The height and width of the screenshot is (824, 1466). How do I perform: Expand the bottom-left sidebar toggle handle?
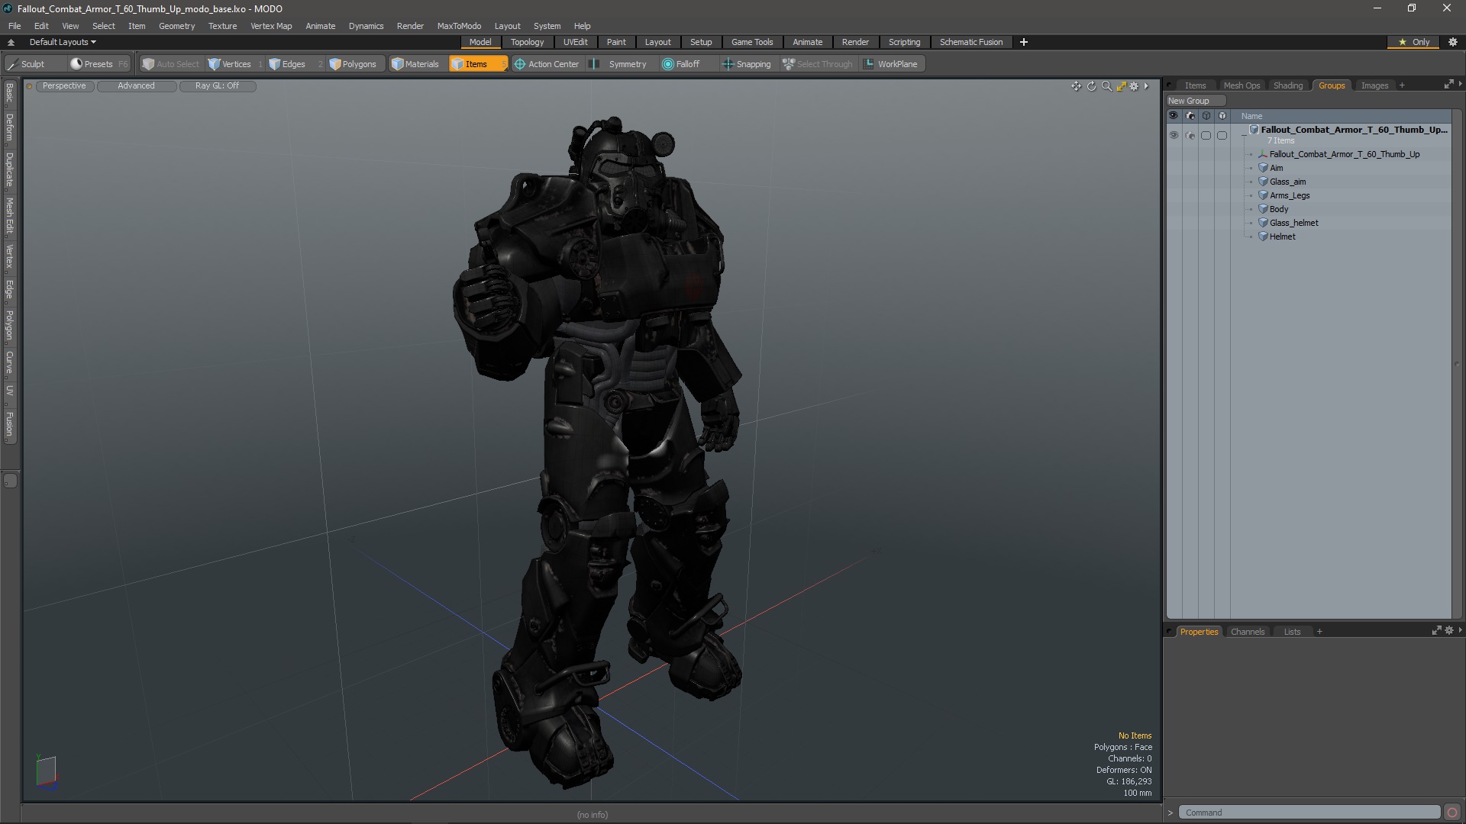(x=10, y=481)
